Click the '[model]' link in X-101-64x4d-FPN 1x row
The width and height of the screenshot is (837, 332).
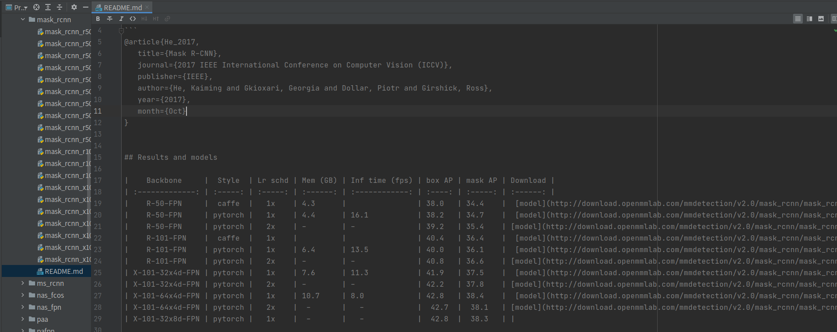point(531,296)
